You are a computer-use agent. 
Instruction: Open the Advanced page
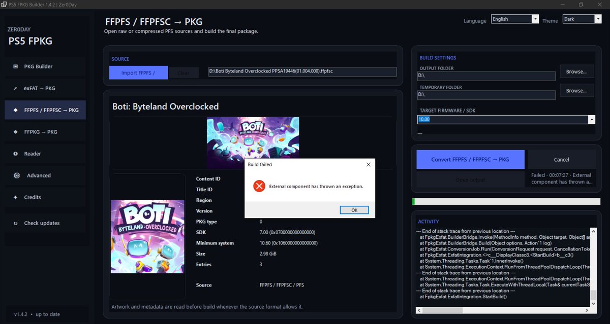tap(45, 175)
